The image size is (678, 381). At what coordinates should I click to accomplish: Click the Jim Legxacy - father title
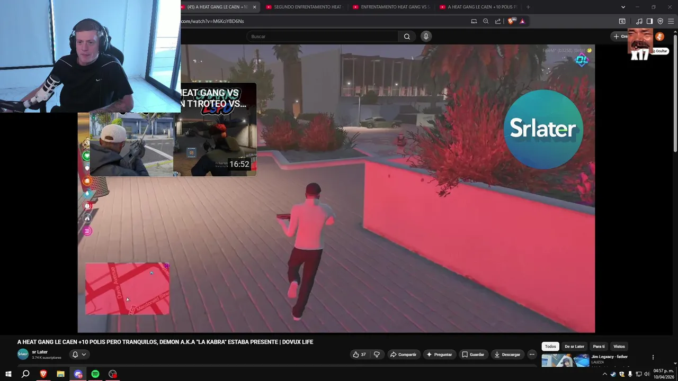[x=610, y=357]
